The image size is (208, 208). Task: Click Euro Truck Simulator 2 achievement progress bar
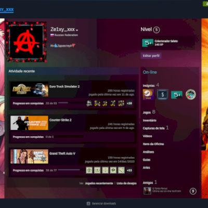coord(71,103)
